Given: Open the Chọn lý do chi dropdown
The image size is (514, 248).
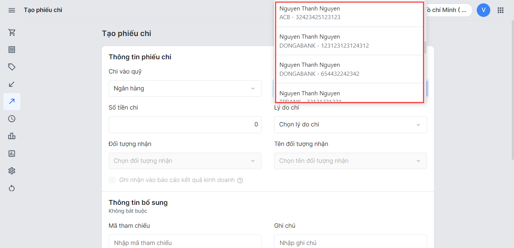Looking at the screenshot, I should [x=350, y=125].
